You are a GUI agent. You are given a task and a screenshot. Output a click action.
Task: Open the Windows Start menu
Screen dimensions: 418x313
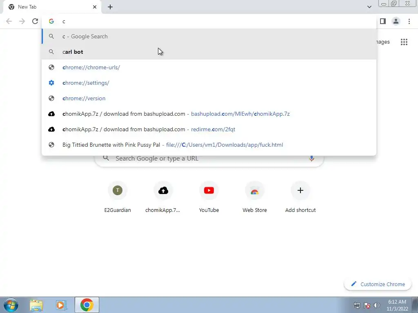coord(11,305)
